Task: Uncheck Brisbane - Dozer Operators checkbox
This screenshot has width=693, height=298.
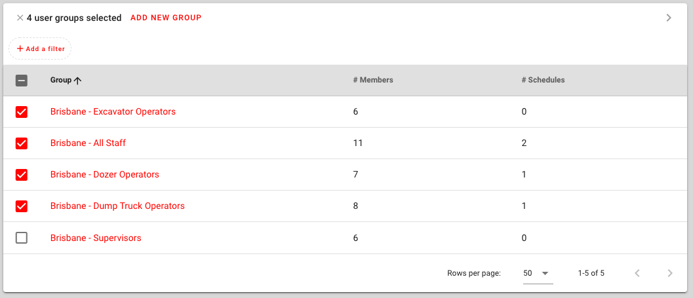Action: 21,175
